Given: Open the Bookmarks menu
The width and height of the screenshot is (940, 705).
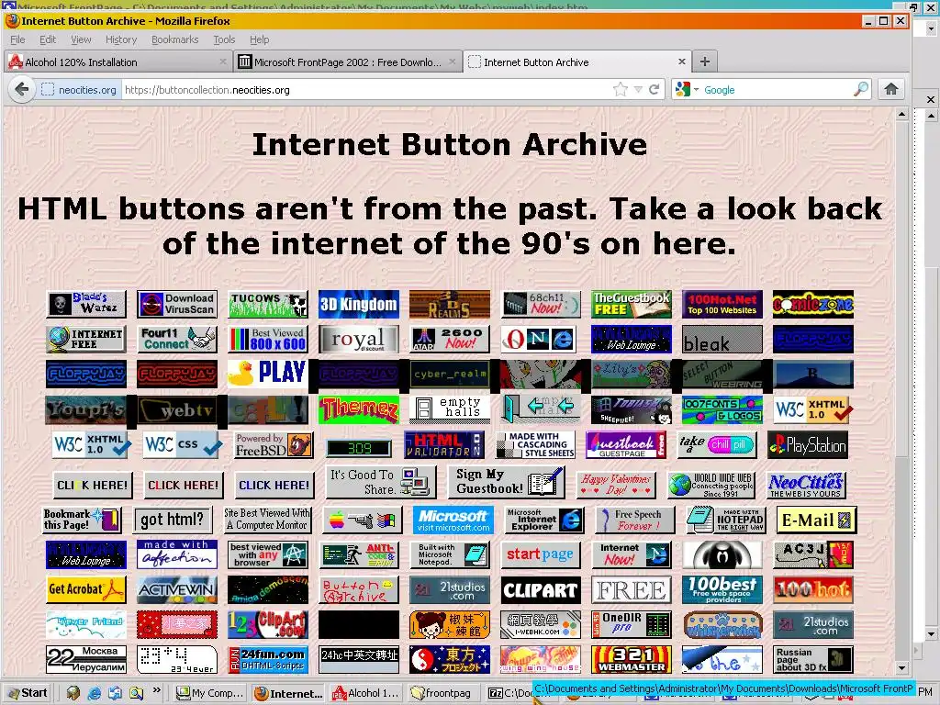Looking at the screenshot, I should [x=174, y=39].
